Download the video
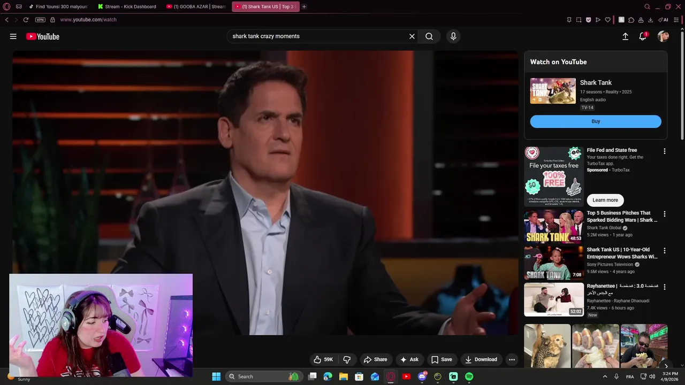Image resolution: width=685 pixels, height=385 pixels. [481, 359]
